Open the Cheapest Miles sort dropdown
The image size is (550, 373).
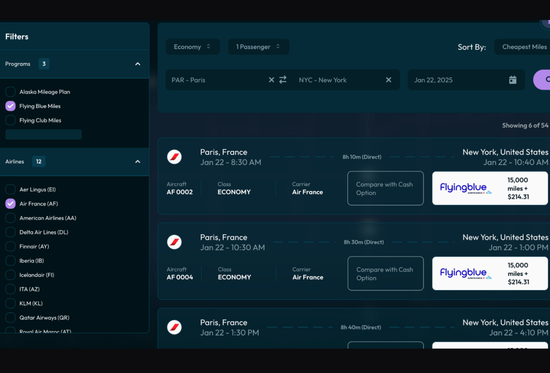tap(522, 47)
